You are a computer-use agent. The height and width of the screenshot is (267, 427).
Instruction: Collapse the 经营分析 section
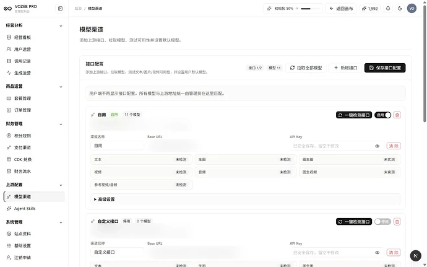point(61,26)
